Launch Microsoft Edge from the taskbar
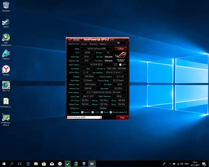Image resolution: width=209 pixels, height=167 pixels. [x=28, y=164]
